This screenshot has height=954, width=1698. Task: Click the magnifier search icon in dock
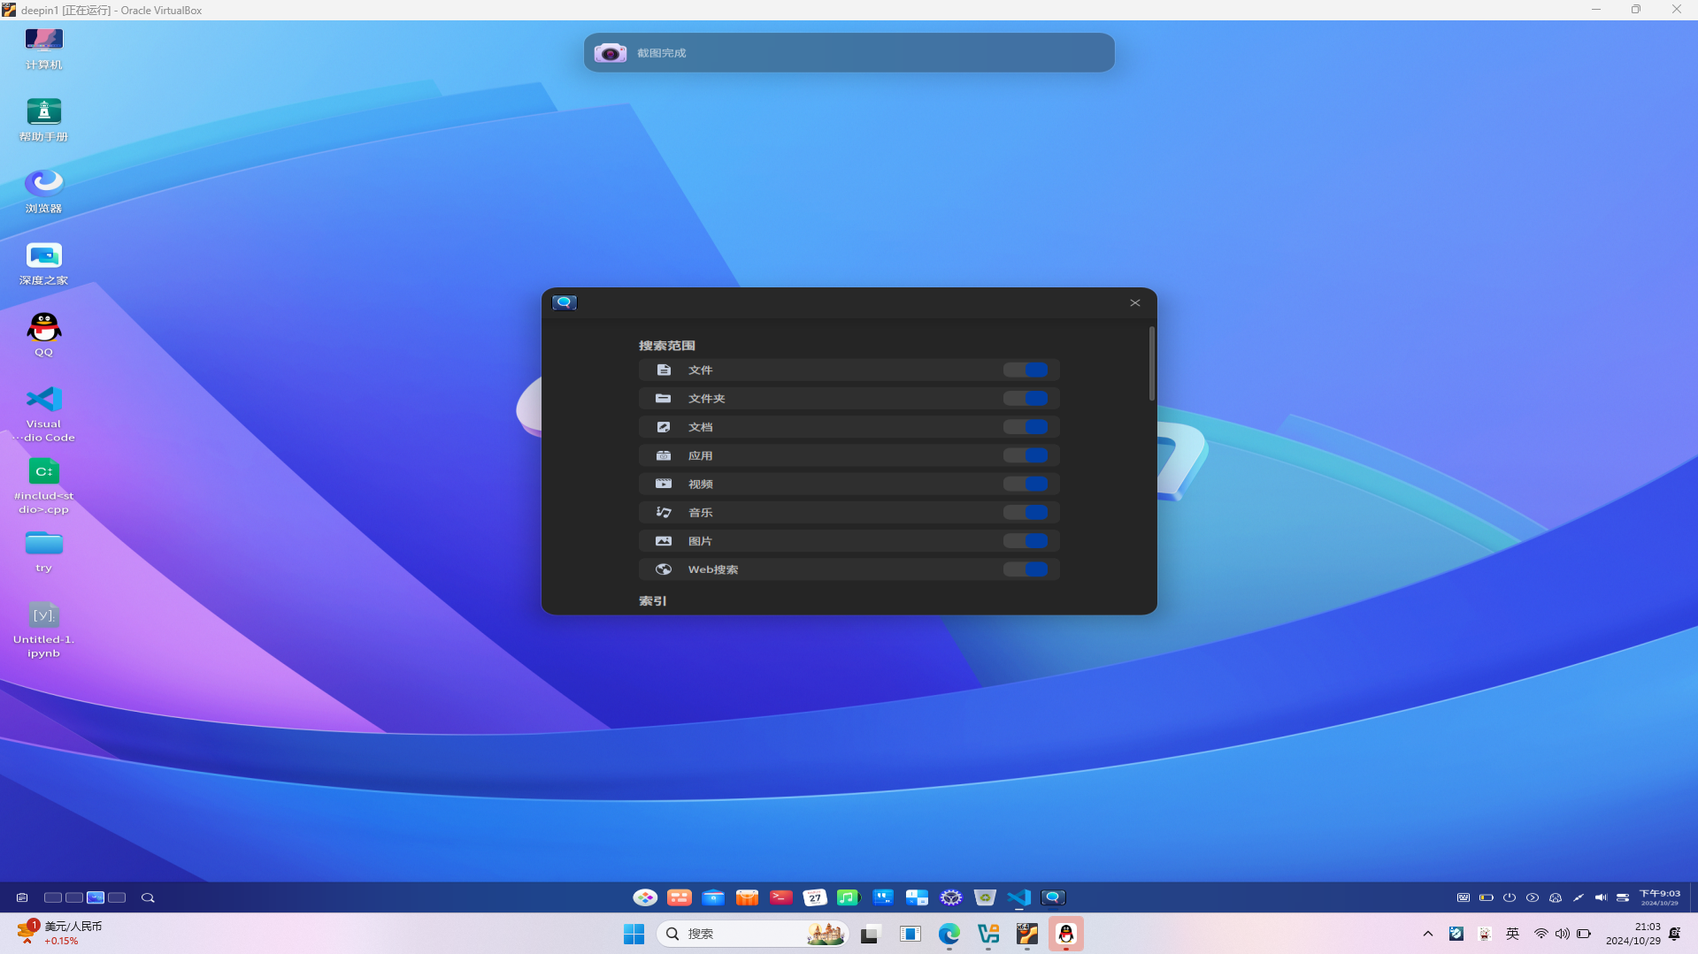[148, 897]
